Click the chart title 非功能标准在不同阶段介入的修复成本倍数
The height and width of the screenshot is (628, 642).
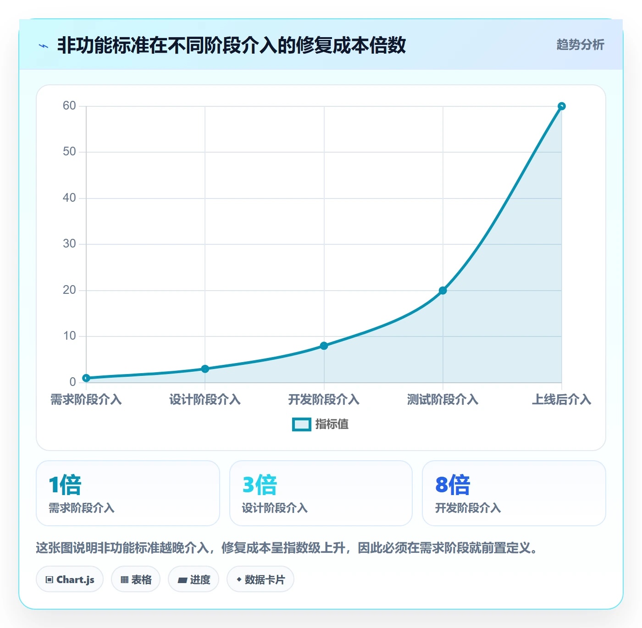coord(232,45)
